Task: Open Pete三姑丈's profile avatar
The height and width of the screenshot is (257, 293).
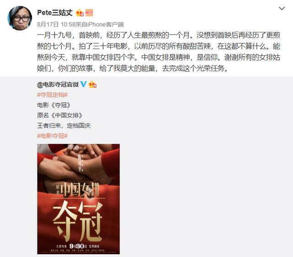Action: [20, 18]
